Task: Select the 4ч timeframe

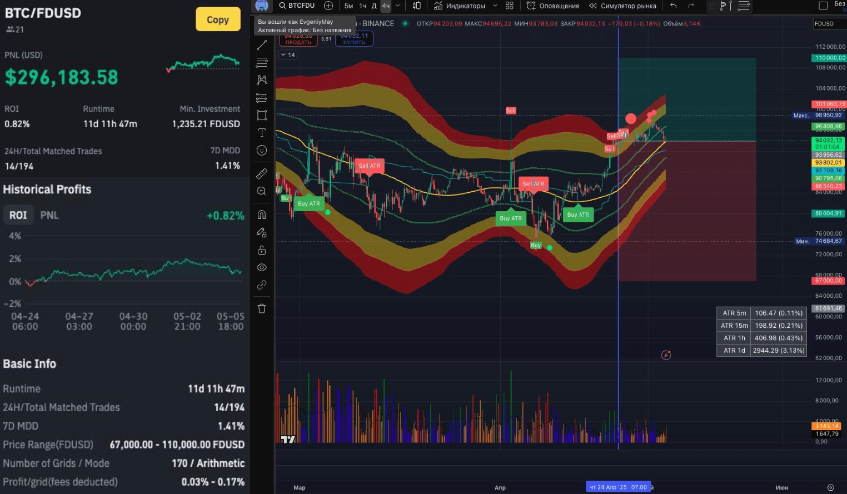Action: pos(386,6)
